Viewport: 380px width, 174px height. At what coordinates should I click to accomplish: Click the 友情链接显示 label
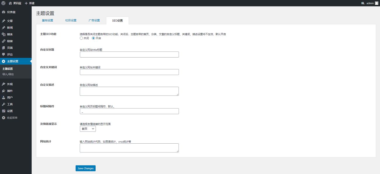point(48,124)
